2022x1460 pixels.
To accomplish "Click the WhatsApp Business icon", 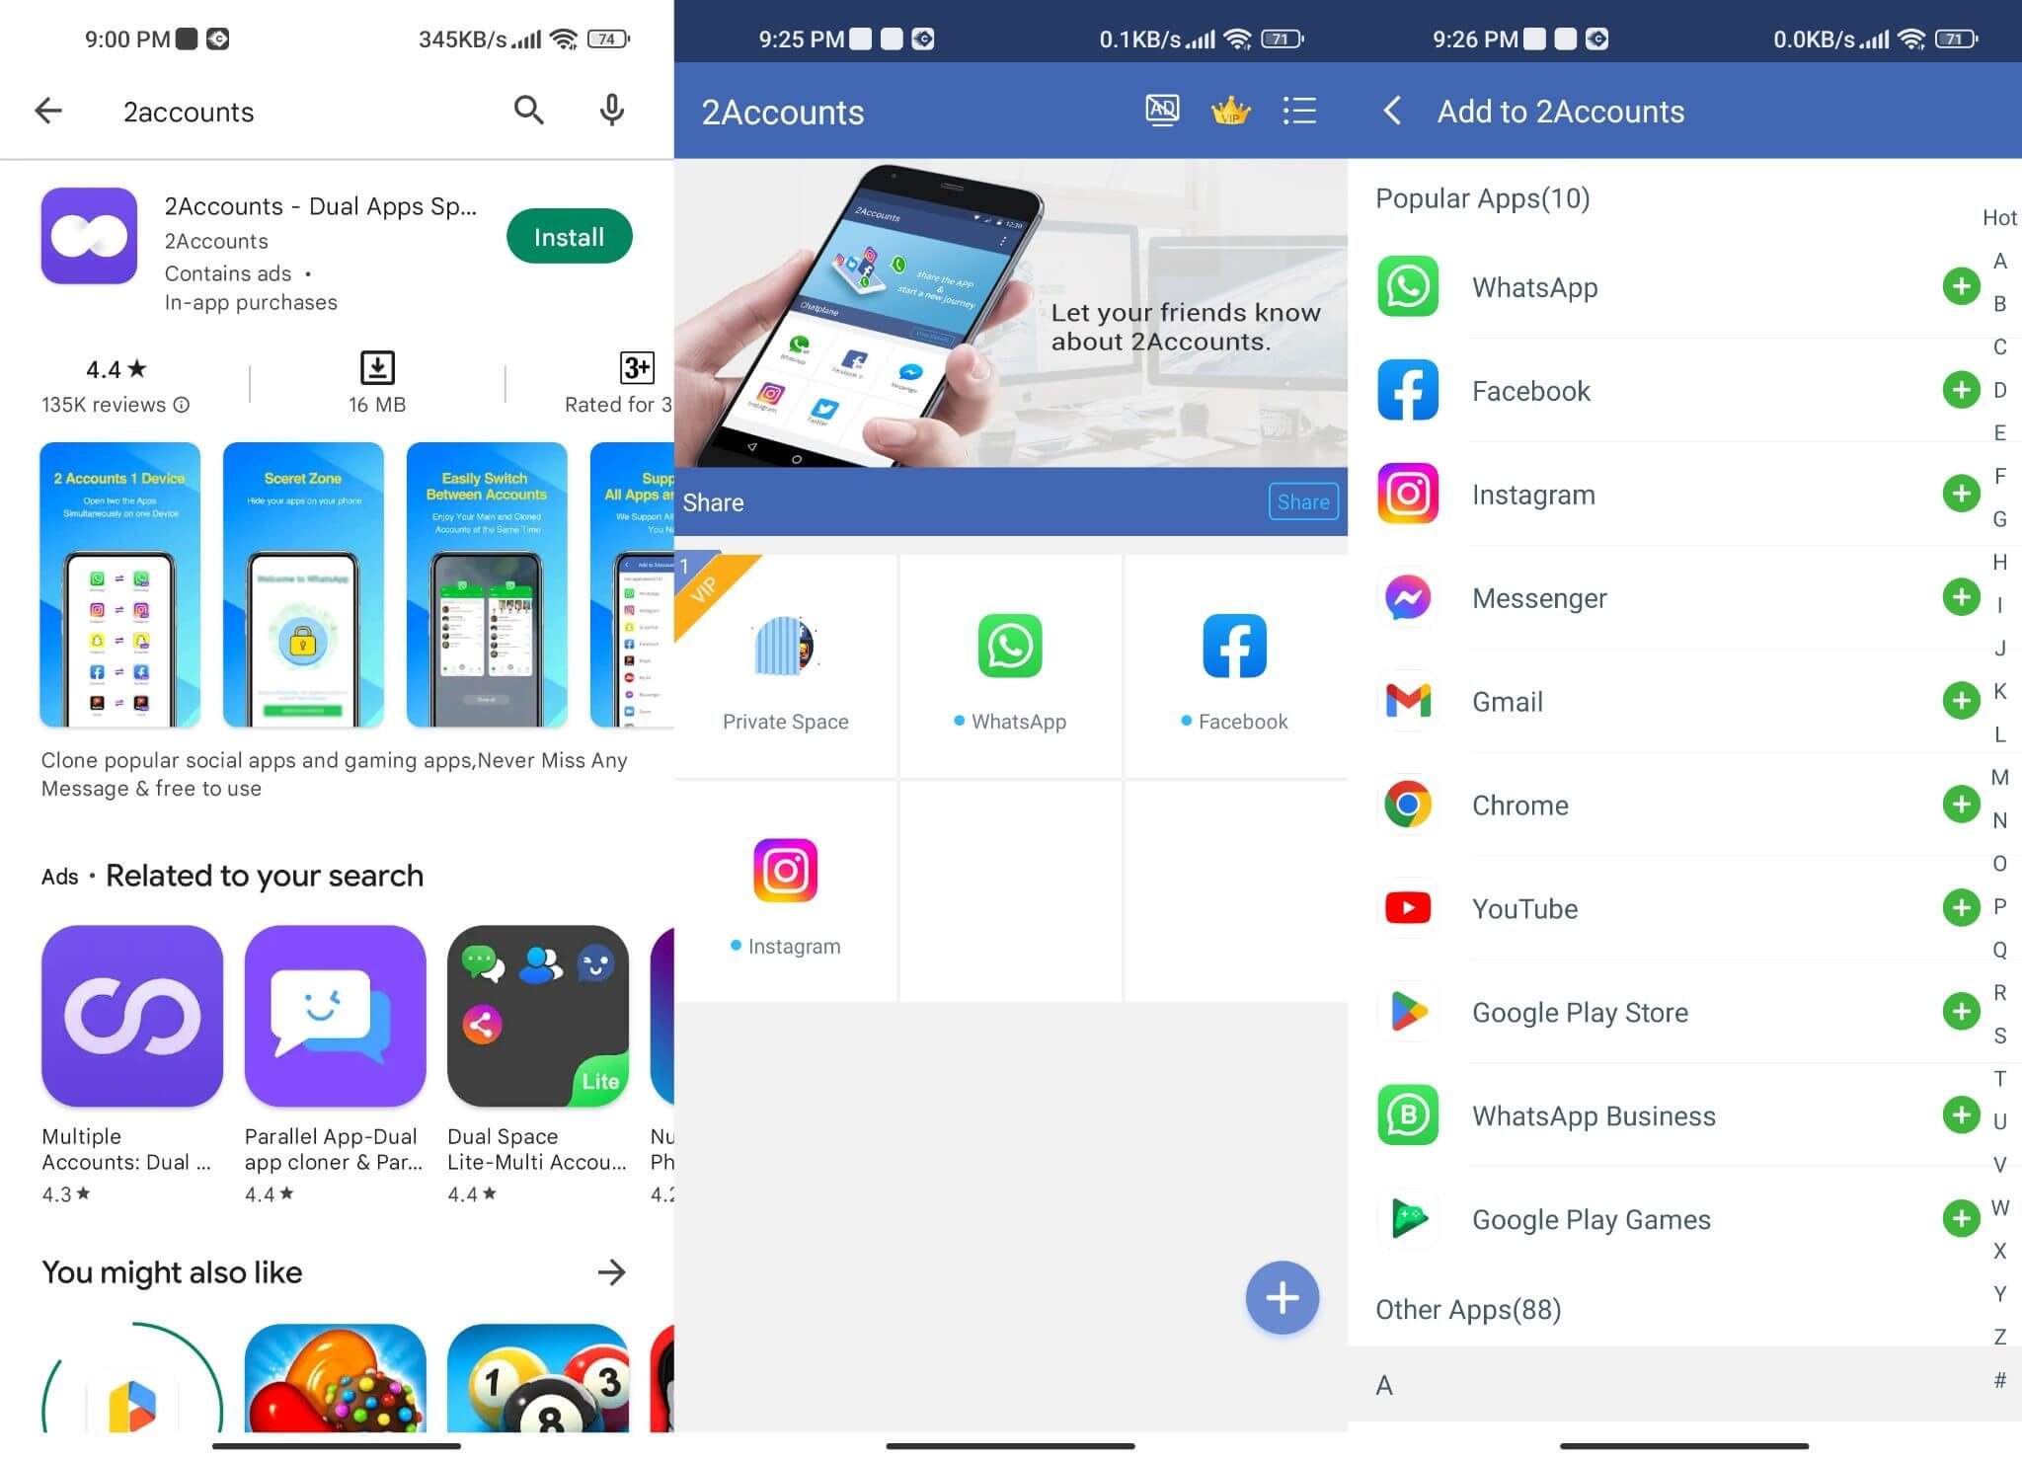I will tap(1405, 1116).
